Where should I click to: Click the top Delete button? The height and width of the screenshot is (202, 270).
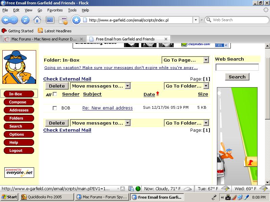[x=57, y=86]
